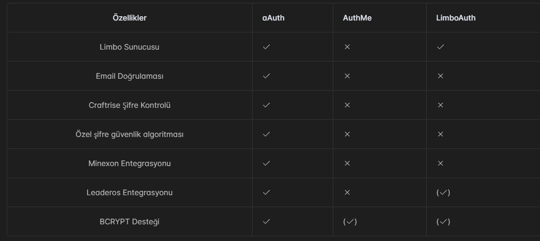
Task: Click the AuthMe cross for Craftrise Şifre Kontrolü
Action: (x=347, y=105)
